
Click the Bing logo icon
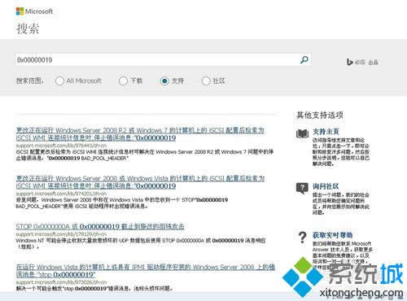pos(349,62)
